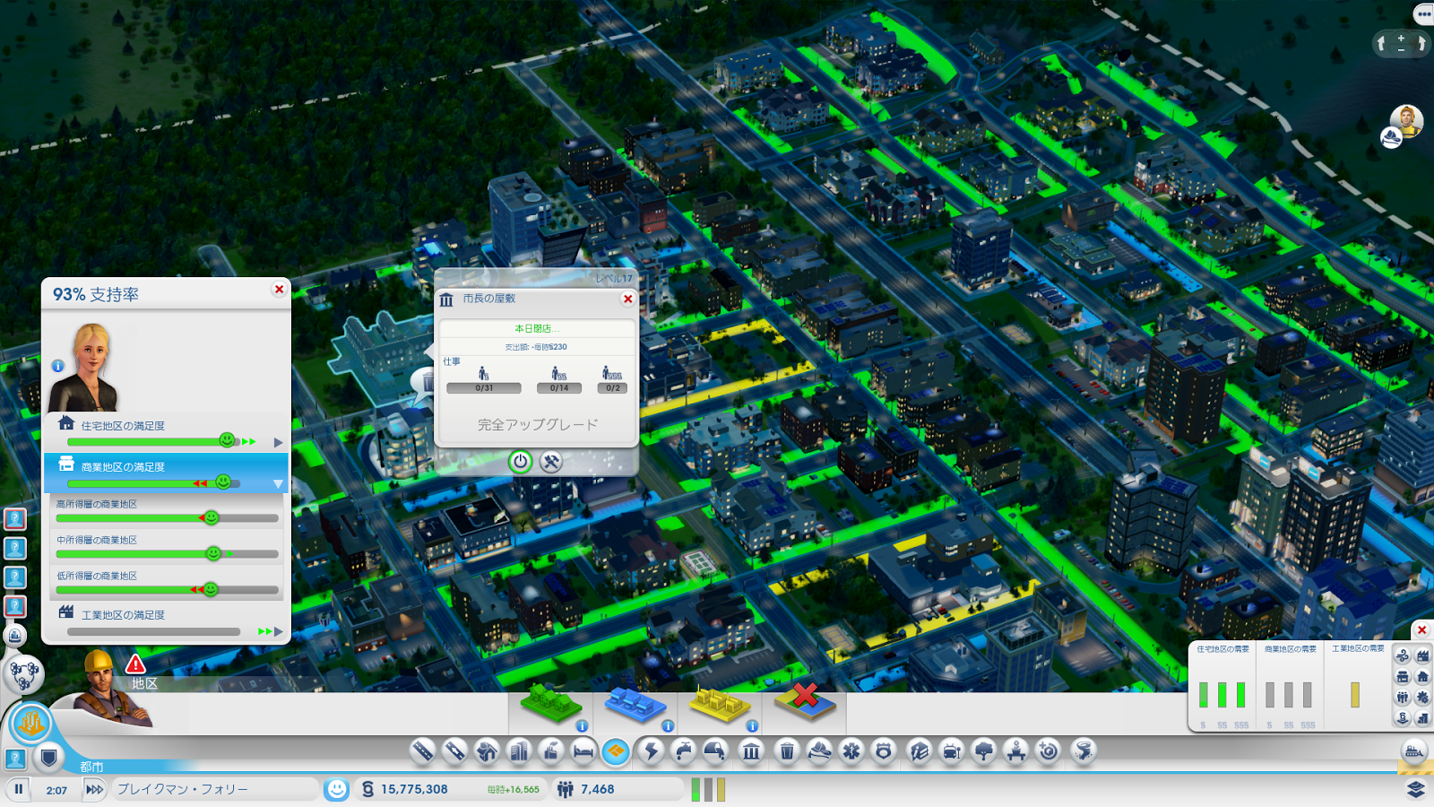Open the 地区 alert warning icon
The height and width of the screenshot is (807, 1434).
[135, 664]
